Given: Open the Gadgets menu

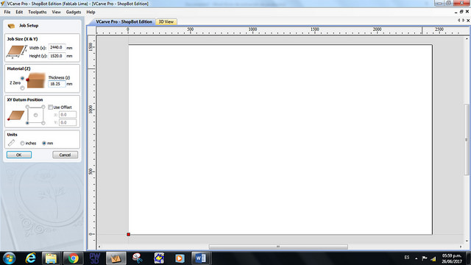Looking at the screenshot, I should (74, 12).
